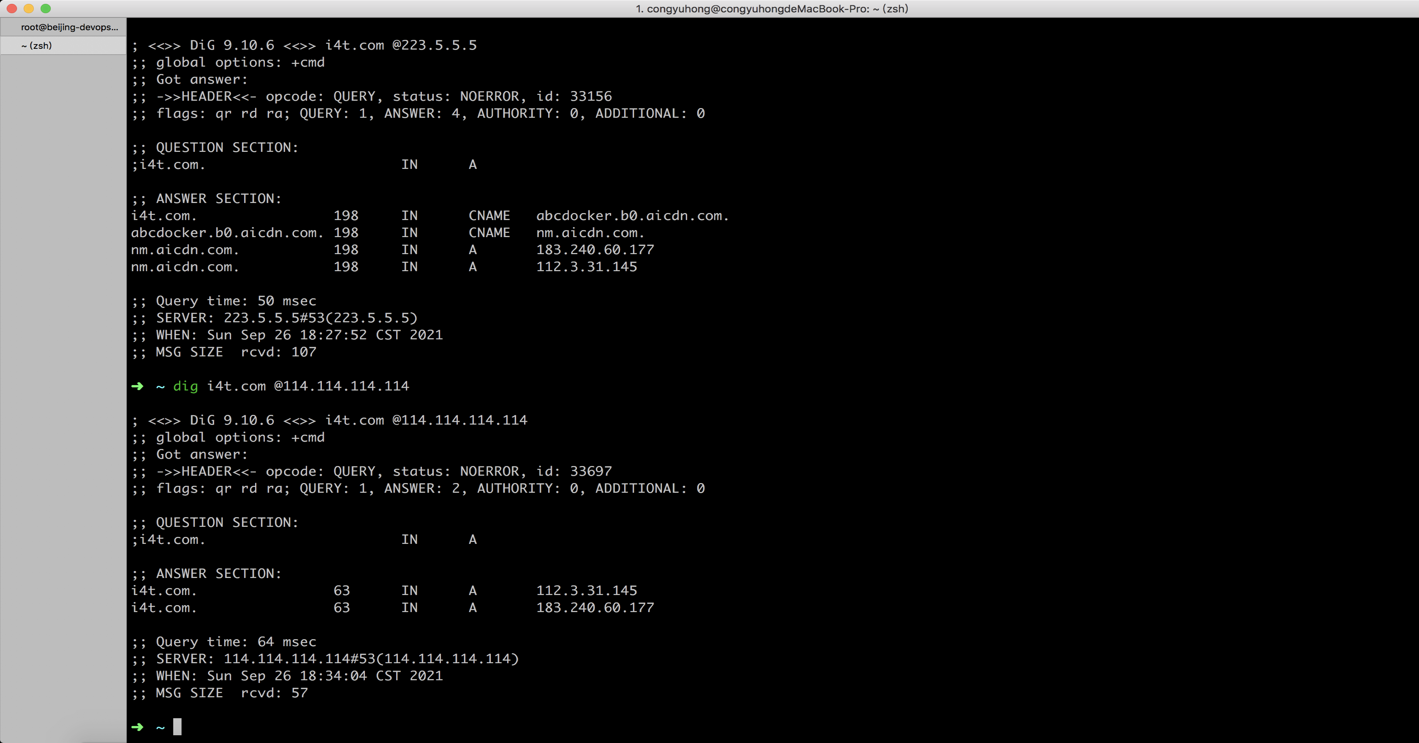Click the green fullscreen window button
Image resolution: width=1419 pixels, height=743 pixels.
[46, 8]
